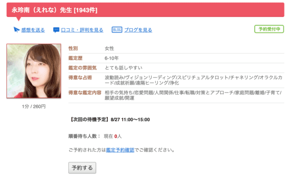Image resolution: width=290 pixels, height=179 pixels.
Task: Click the 順番待ち人数 label
Action: (84, 136)
